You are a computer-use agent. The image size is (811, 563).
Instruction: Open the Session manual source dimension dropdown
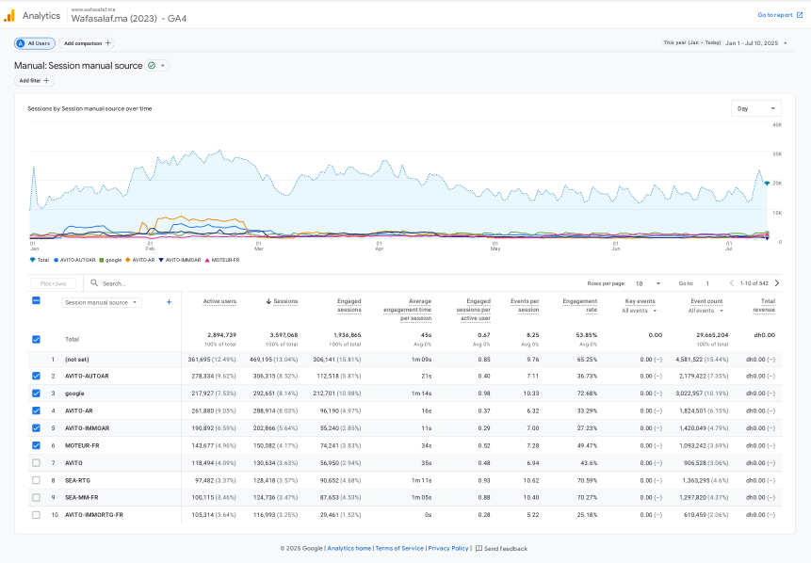(102, 302)
